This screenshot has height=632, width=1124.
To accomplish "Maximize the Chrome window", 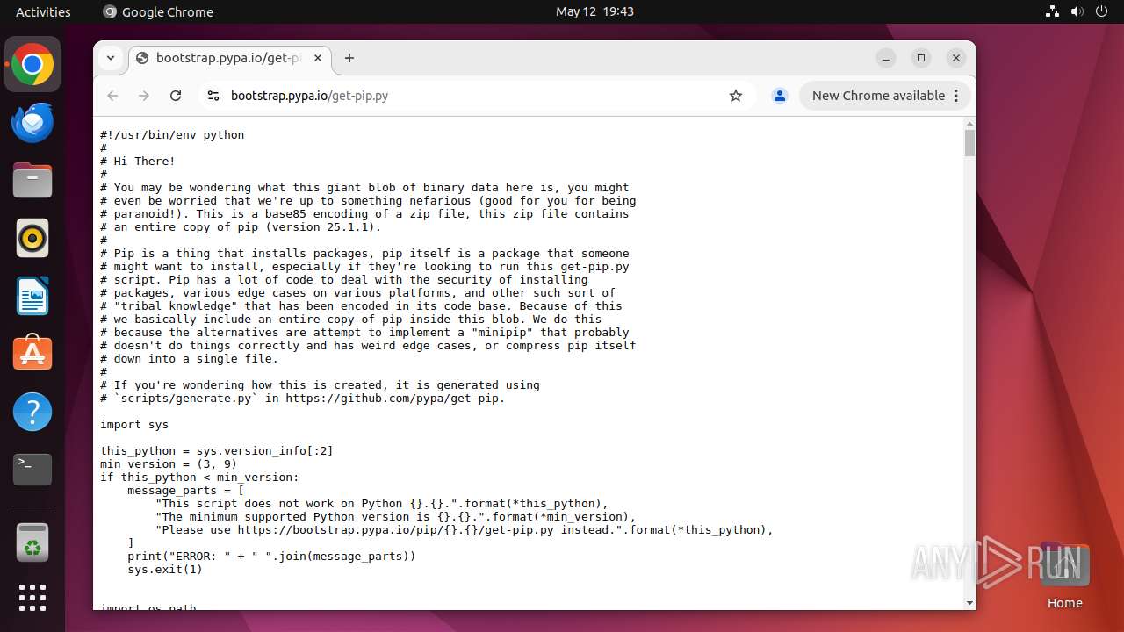I will pyautogui.click(x=921, y=58).
